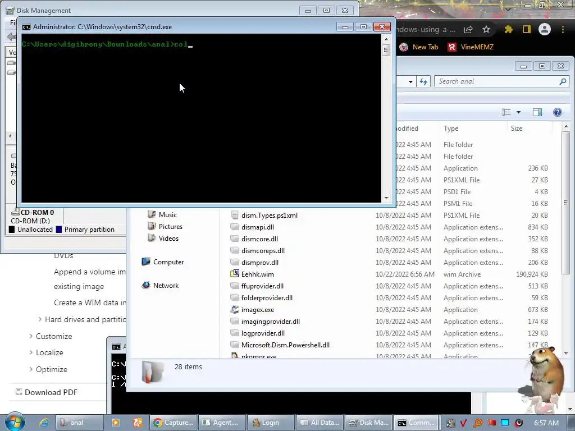The width and height of the screenshot is (575, 431).
Task: Select dismcoreps.dll file
Action: point(263,250)
